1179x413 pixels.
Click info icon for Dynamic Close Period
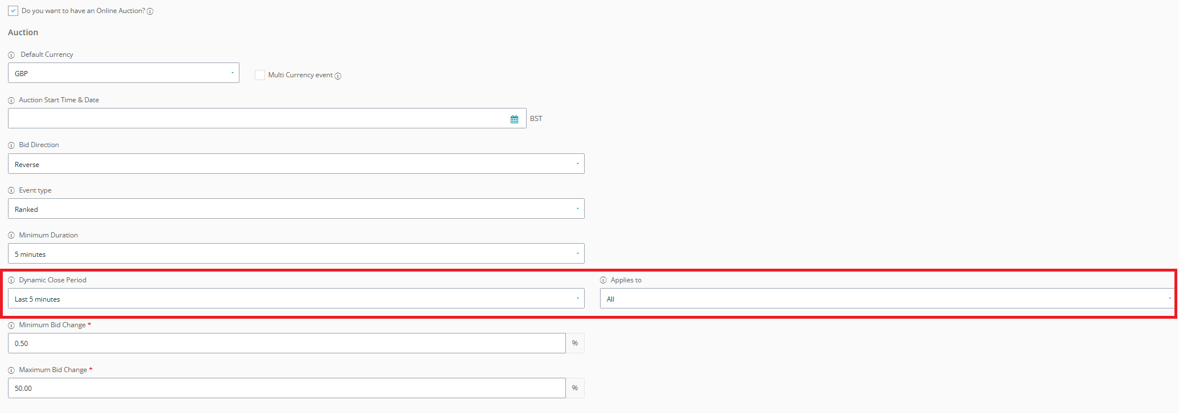pyautogui.click(x=11, y=280)
